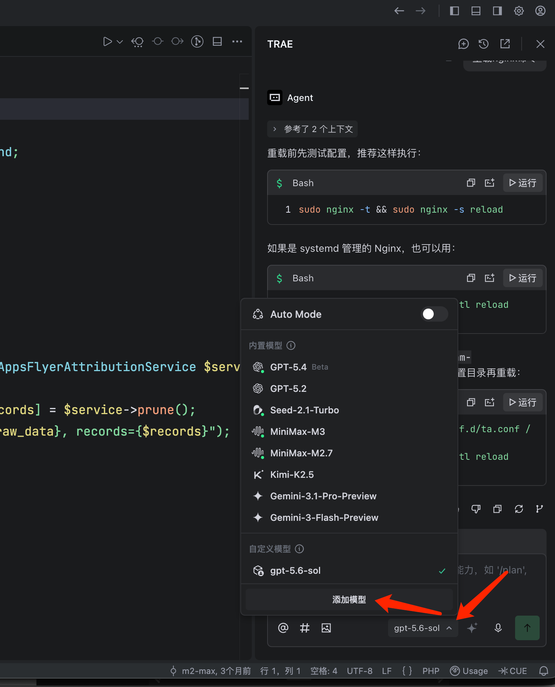
Task: Open notifications bell in status bar
Action: coord(544,671)
